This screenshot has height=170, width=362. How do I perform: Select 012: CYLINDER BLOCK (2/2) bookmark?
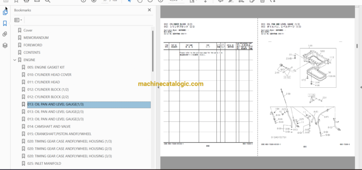click(x=48, y=97)
